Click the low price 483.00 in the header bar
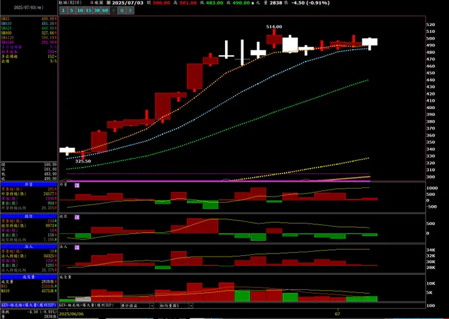 click(214, 3)
